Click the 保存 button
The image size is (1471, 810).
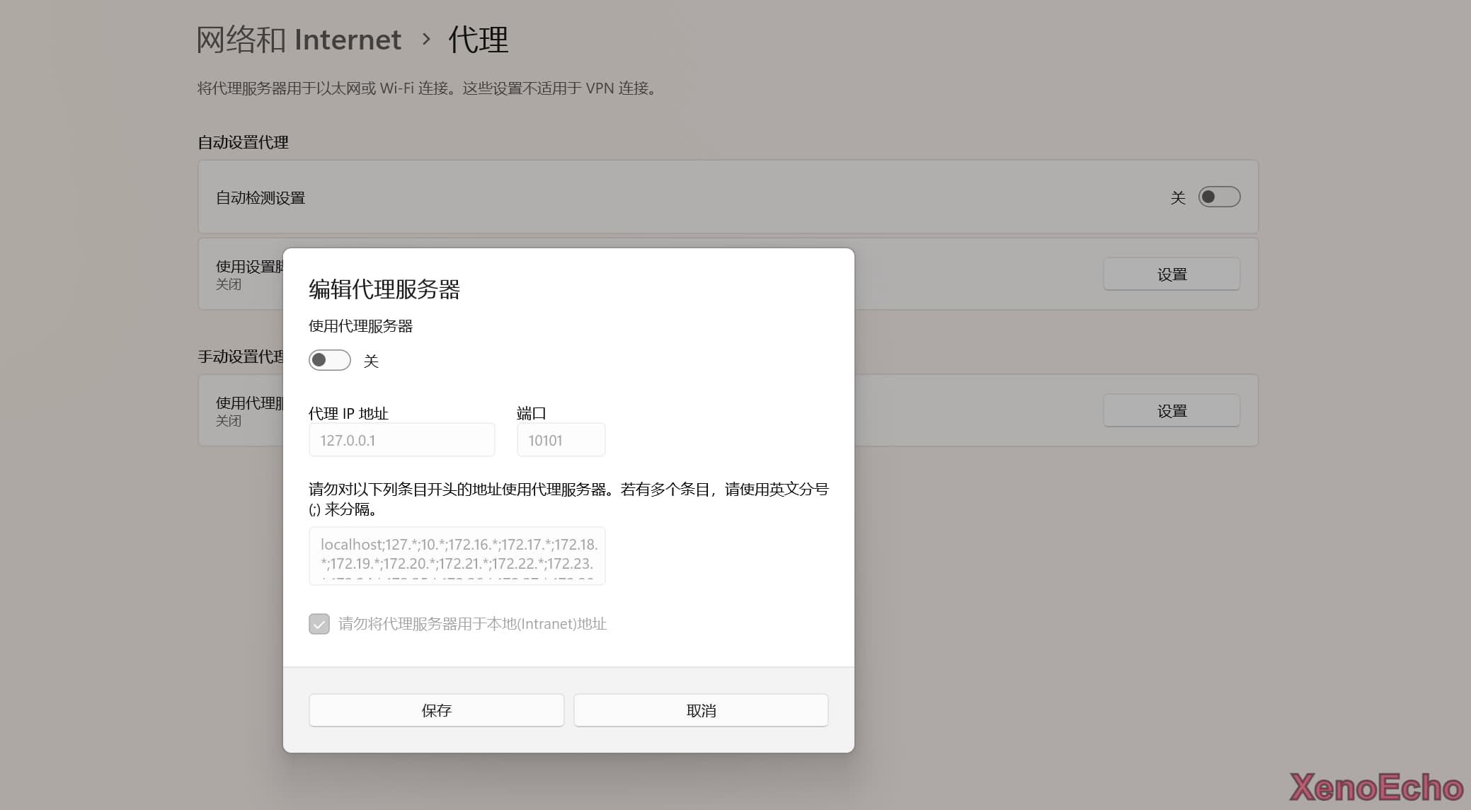coord(436,710)
